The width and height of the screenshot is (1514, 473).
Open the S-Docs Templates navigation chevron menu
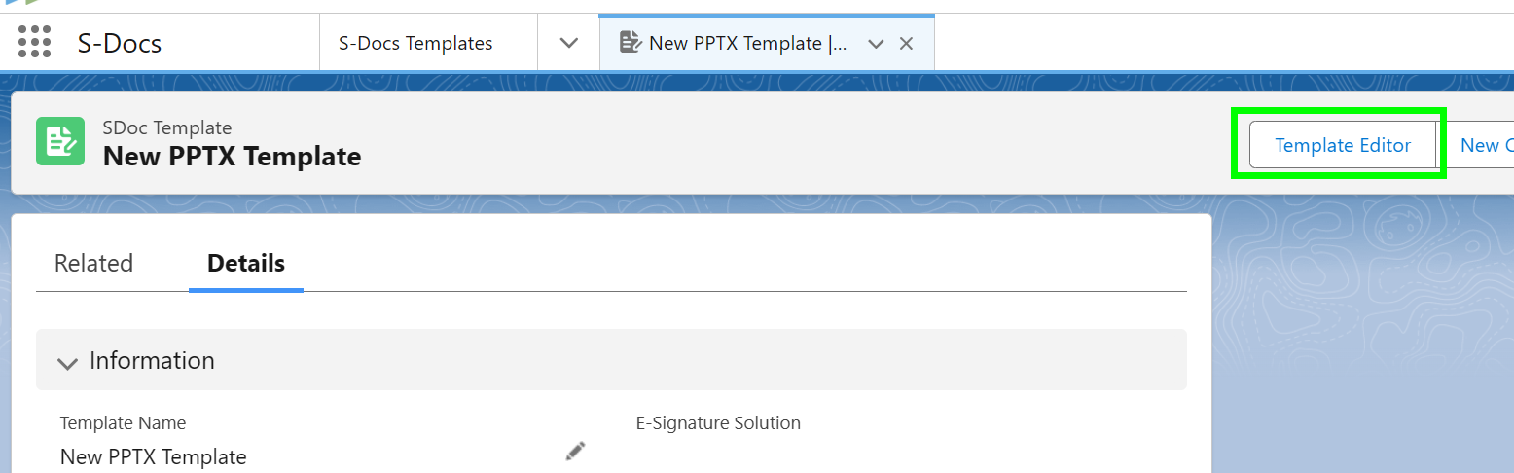[x=569, y=44]
